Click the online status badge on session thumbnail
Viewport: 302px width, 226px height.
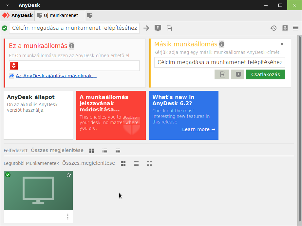[x=8, y=175]
